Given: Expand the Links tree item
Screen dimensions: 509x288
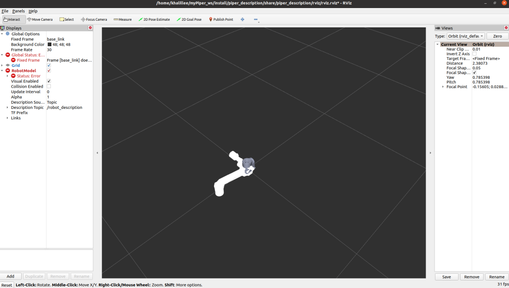Looking at the screenshot, I should tap(8, 118).
